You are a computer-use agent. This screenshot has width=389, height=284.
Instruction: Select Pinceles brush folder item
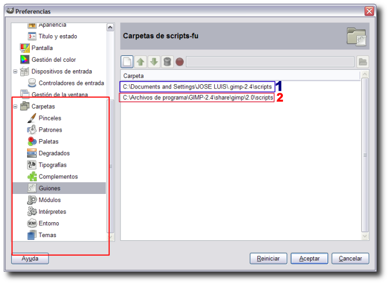click(50, 118)
